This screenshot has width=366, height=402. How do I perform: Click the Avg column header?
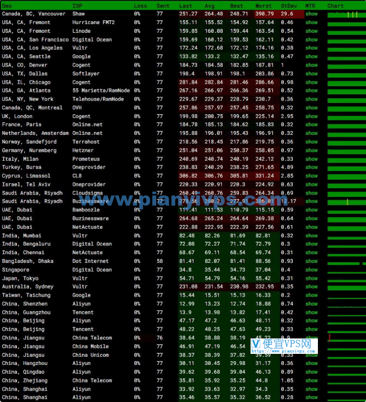click(210, 6)
